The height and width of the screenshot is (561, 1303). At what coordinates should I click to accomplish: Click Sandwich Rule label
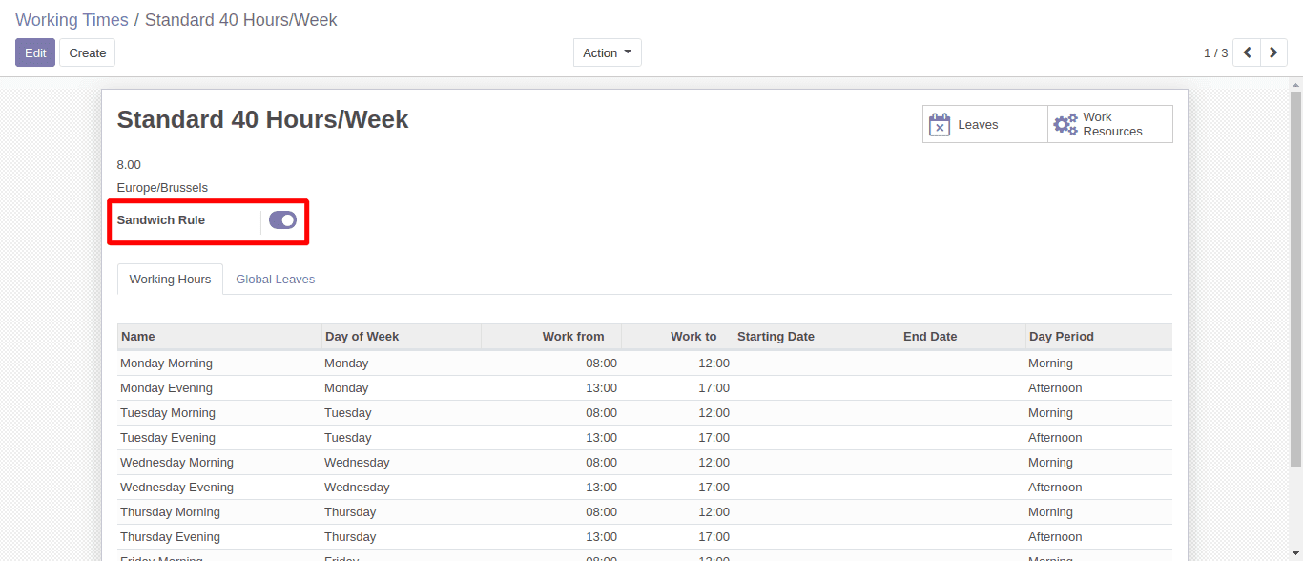[x=161, y=220]
